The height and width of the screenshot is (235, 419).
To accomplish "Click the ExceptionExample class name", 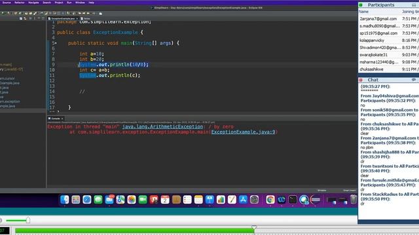I will (115, 33).
